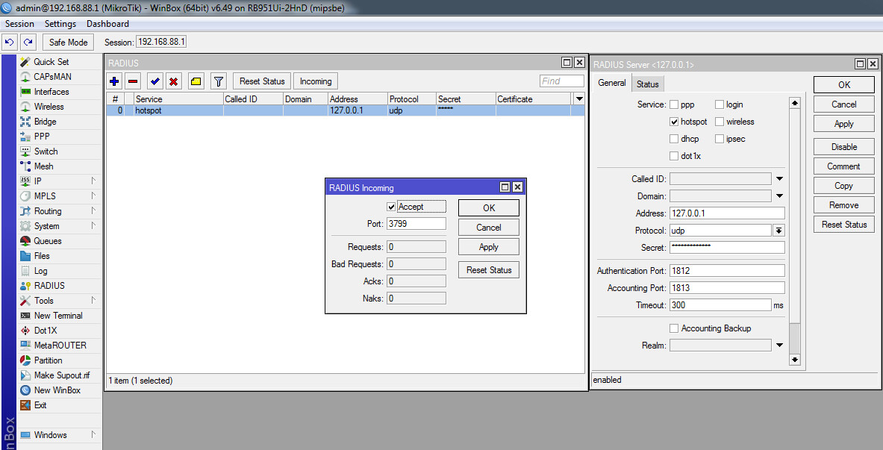Click Apply in RADIUS Incoming dialog

(488, 247)
